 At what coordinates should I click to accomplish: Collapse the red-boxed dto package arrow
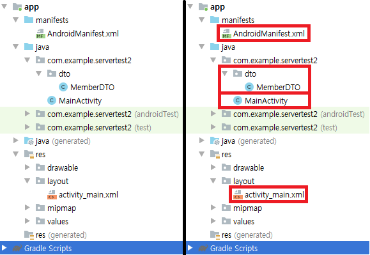225,73
